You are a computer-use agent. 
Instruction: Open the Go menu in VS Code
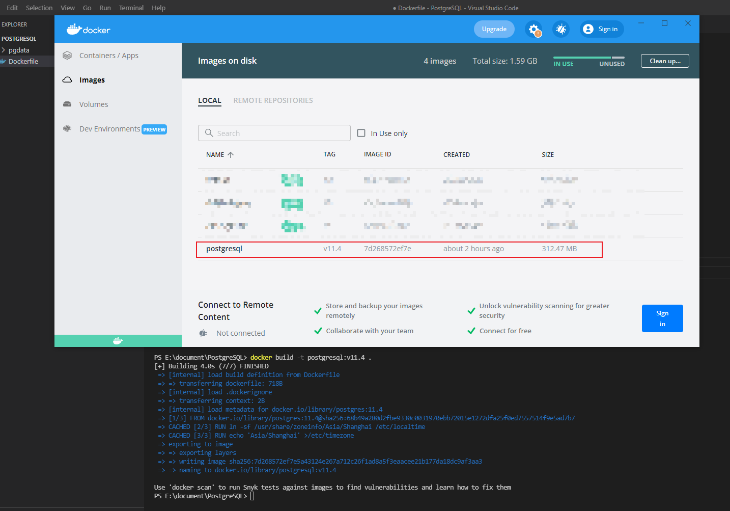point(87,8)
